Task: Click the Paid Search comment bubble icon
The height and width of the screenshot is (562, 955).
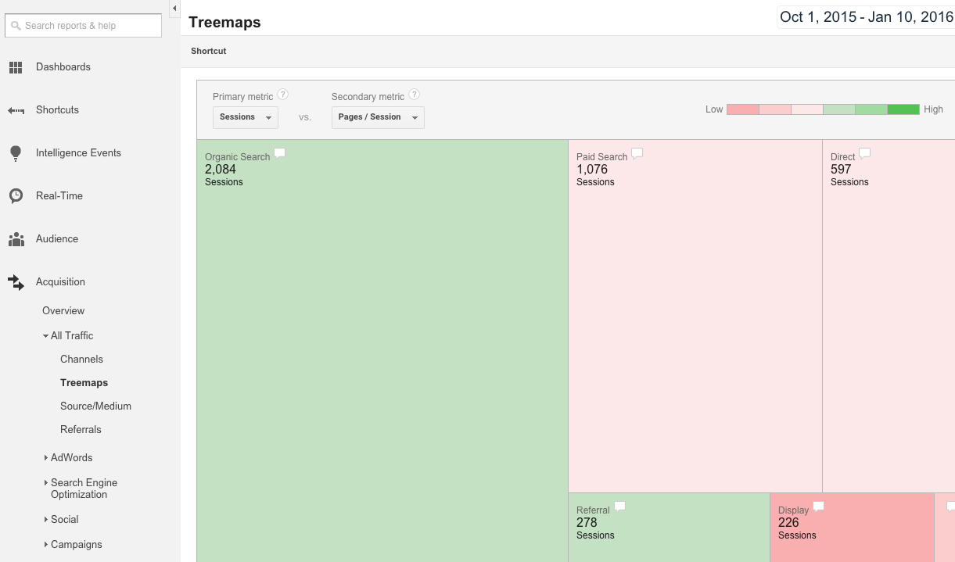Action: [x=637, y=154]
